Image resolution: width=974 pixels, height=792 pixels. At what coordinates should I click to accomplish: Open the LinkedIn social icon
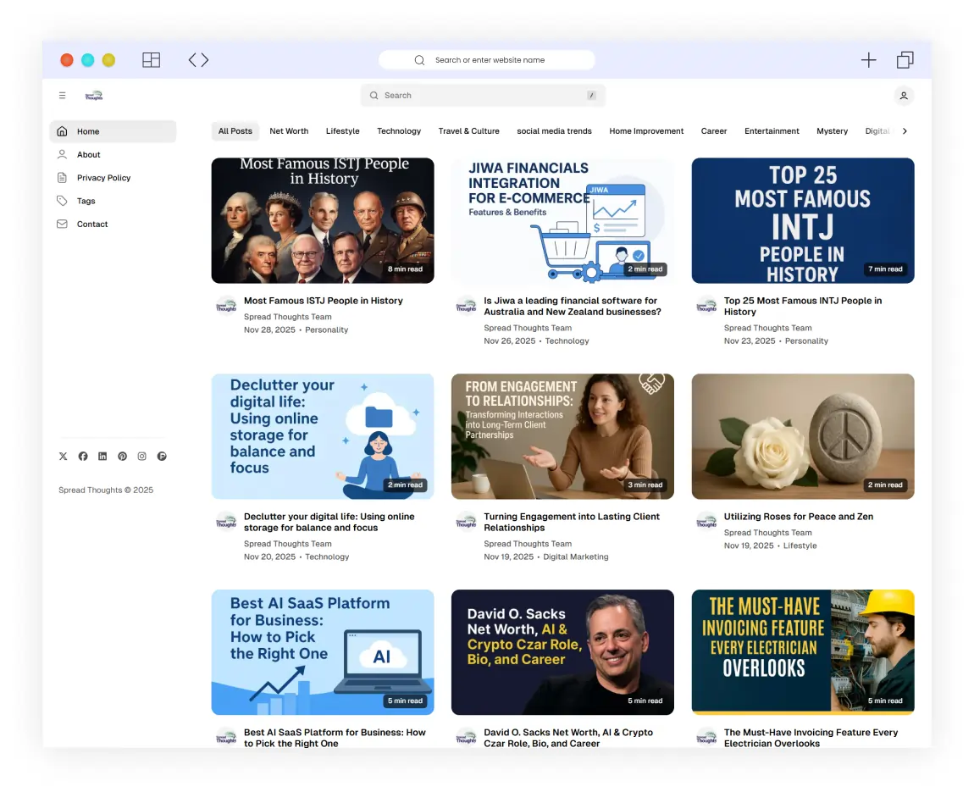pyautogui.click(x=102, y=456)
